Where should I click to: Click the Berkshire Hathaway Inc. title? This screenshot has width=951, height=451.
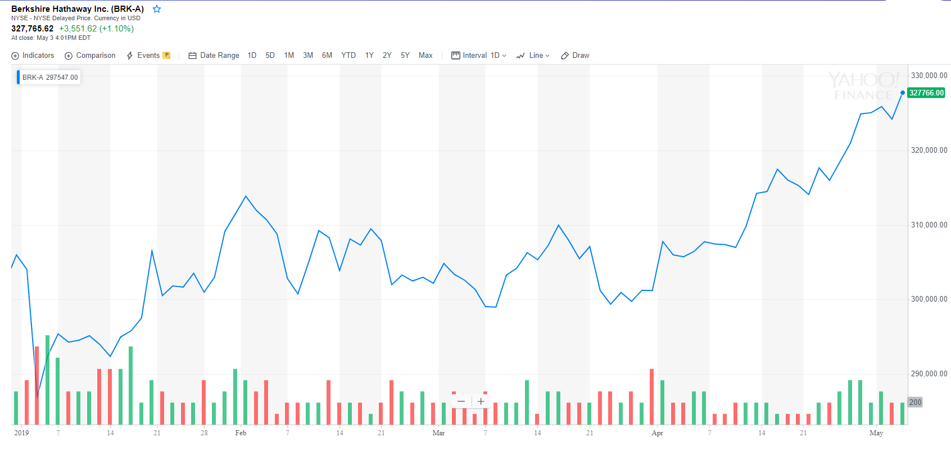pyautogui.click(x=78, y=9)
